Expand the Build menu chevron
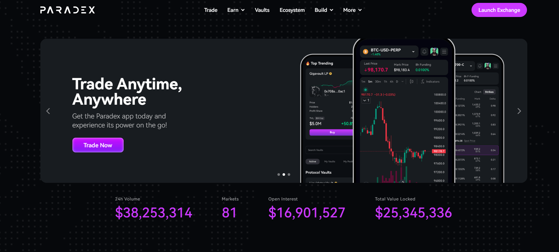559x252 pixels. [332, 10]
